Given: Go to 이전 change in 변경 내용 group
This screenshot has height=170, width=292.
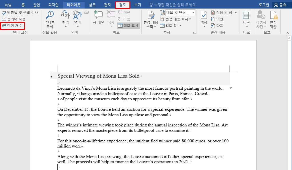Looking at the screenshot, I should pyautogui.click(x=217, y=19).
